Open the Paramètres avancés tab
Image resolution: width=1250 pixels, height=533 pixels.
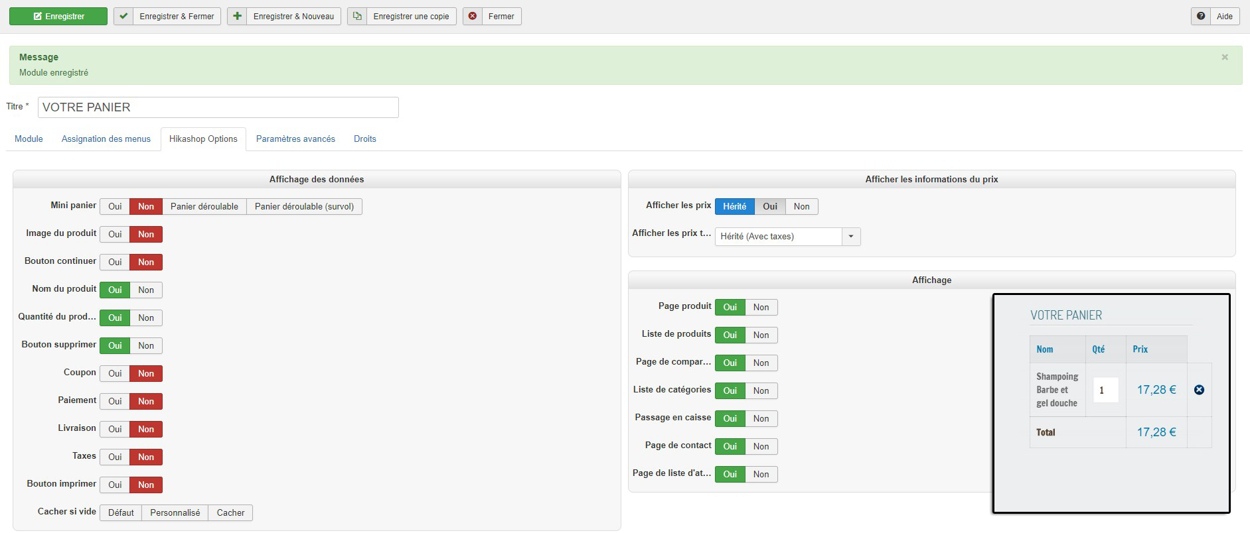(x=295, y=139)
